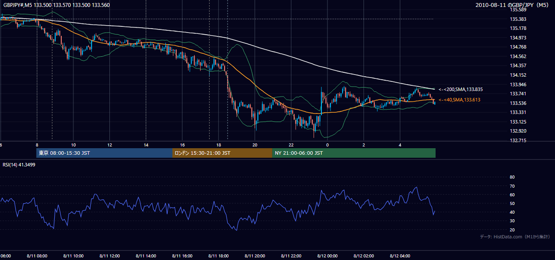The height and width of the screenshot is (260, 555).
Task: Click price level 134.973 on the axis
Action: [x=518, y=38]
